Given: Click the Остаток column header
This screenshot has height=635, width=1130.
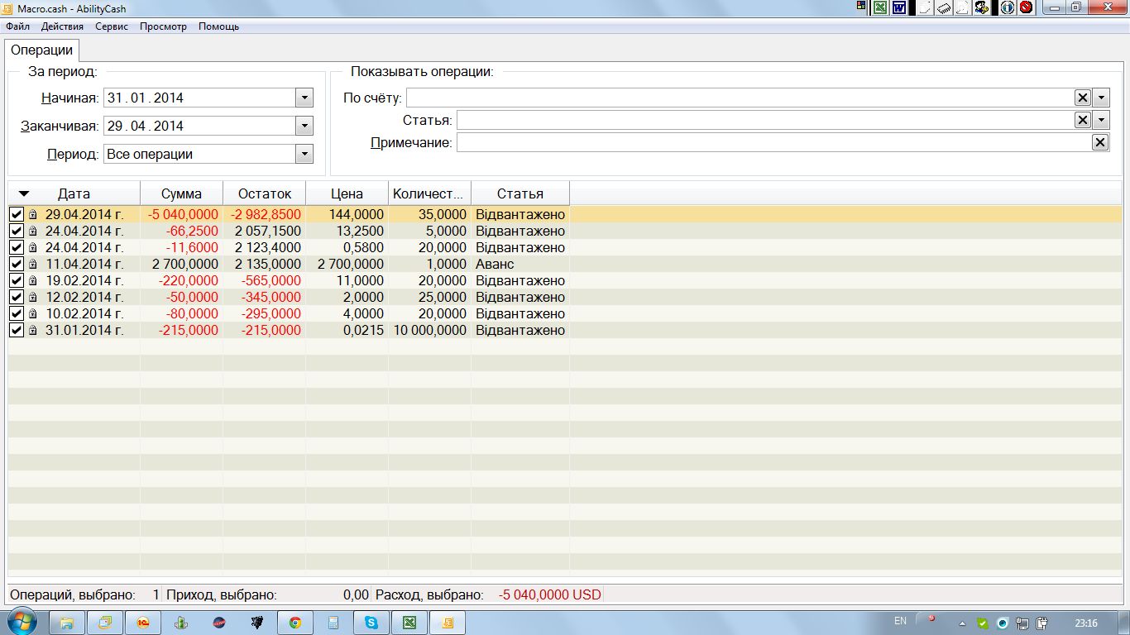Looking at the screenshot, I should click(x=265, y=193).
